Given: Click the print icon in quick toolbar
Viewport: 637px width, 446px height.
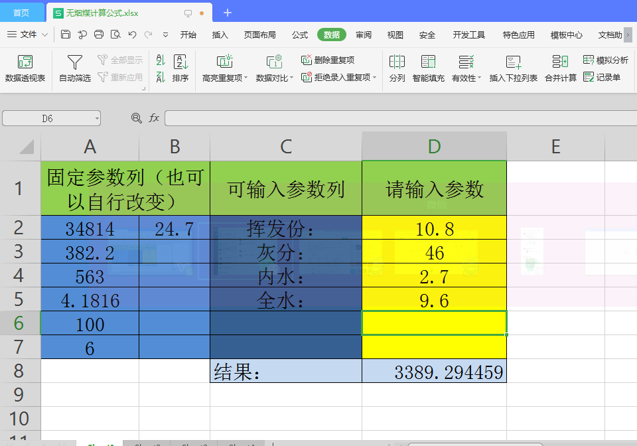Looking at the screenshot, I should coord(99,35).
